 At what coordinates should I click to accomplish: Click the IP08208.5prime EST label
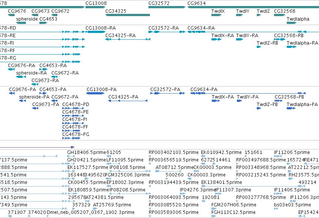pos(127,190)
